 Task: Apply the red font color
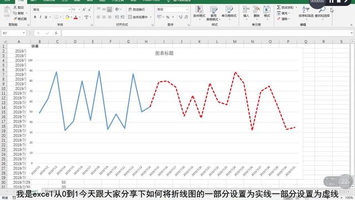tap(75, 17)
